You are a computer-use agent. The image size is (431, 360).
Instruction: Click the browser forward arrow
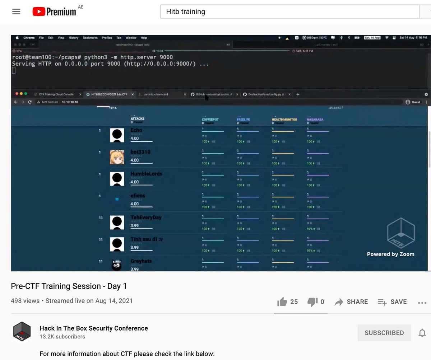pyautogui.click(x=23, y=102)
